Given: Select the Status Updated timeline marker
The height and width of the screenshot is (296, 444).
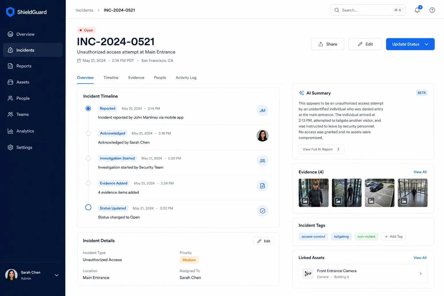Looking at the screenshot, I should 88,207.
